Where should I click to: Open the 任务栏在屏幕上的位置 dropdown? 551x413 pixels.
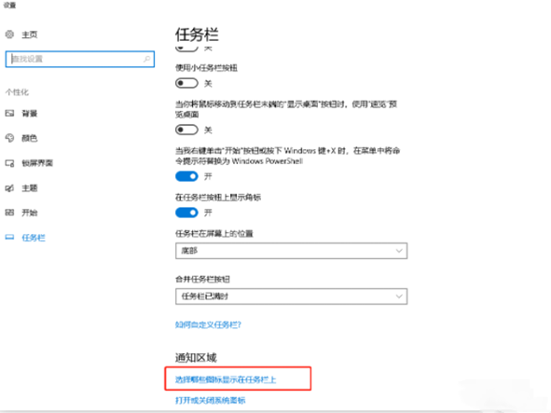click(291, 251)
